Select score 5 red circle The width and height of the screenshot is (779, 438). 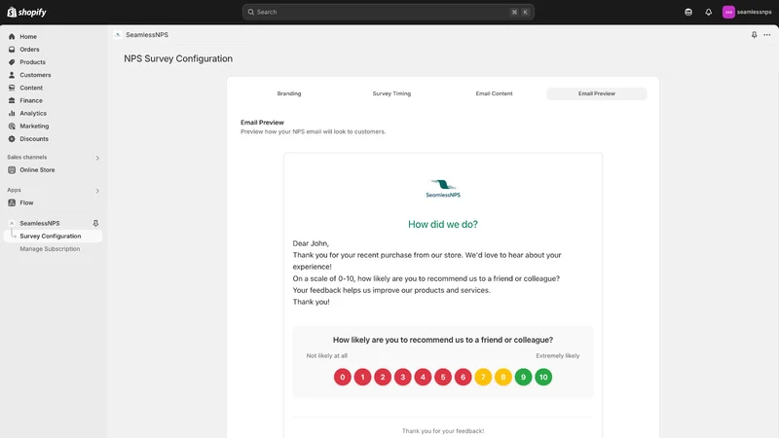pyautogui.click(x=443, y=377)
